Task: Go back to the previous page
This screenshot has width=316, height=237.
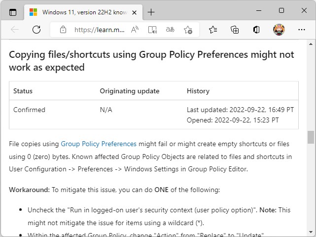Action: [15, 30]
